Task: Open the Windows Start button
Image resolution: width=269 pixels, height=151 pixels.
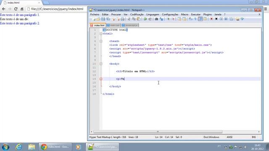Action: (x=5, y=147)
